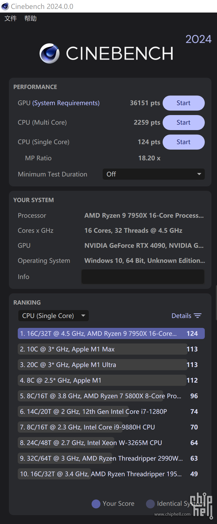
Task: Open the ranking CPU (Single Core) dropdown
Action: pyautogui.click(x=54, y=316)
